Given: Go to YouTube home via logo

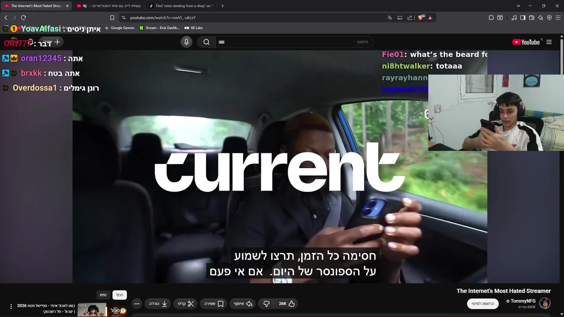Looking at the screenshot, I should click(526, 42).
